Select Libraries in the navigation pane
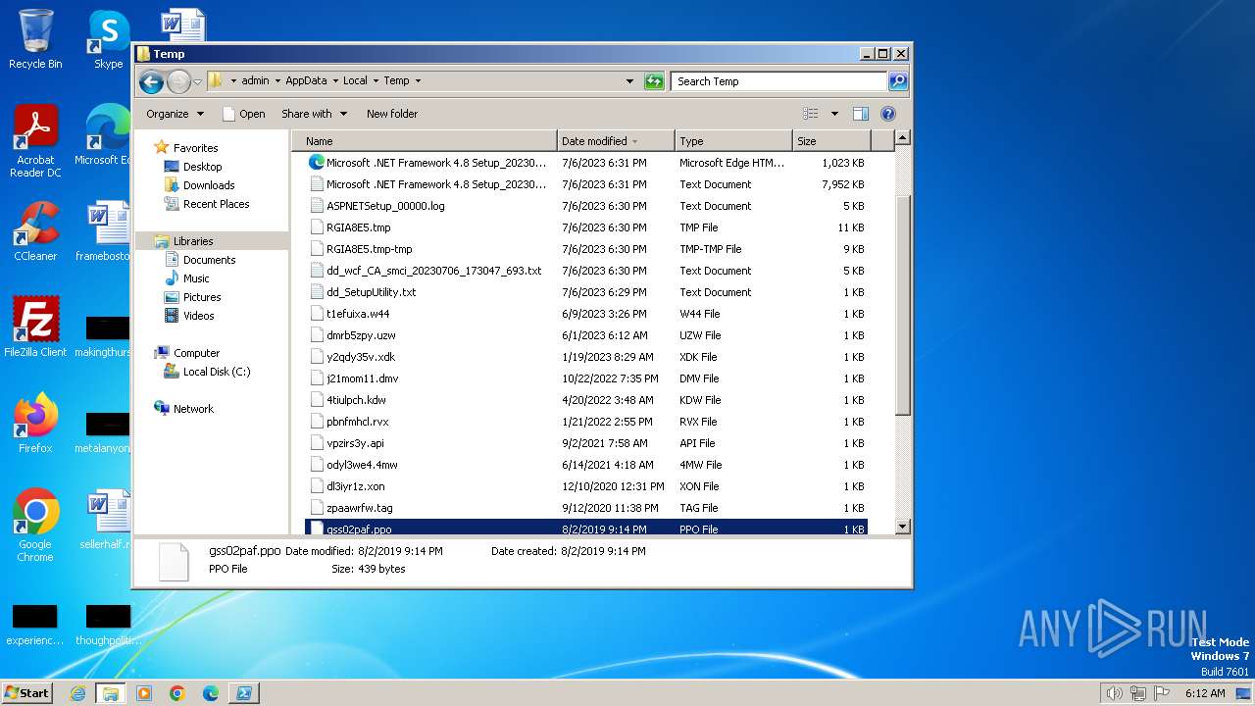Viewport: 1255px width, 706px height. pyautogui.click(x=193, y=241)
